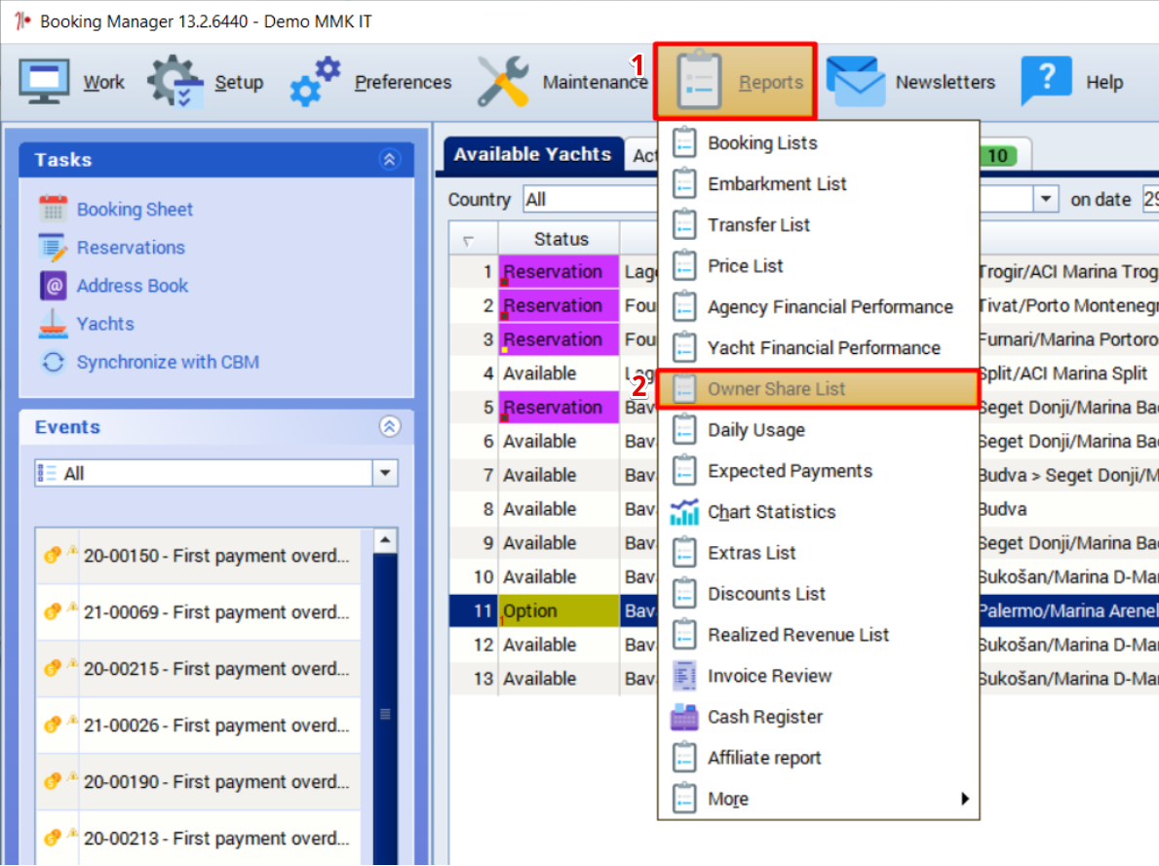Click the Chart Statistics bar chart icon
Screen dimensions: 1159x866
point(685,512)
